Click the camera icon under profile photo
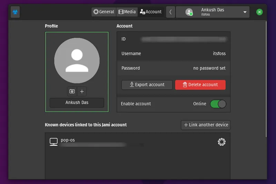This screenshot has height=184, width=276. 72,91
